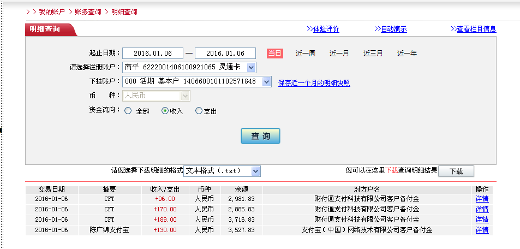Select the 全部 fund flow radio button

(x=128, y=111)
